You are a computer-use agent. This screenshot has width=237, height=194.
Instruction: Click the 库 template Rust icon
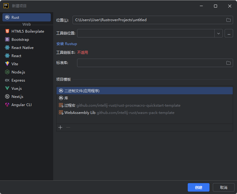pos(61,98)
